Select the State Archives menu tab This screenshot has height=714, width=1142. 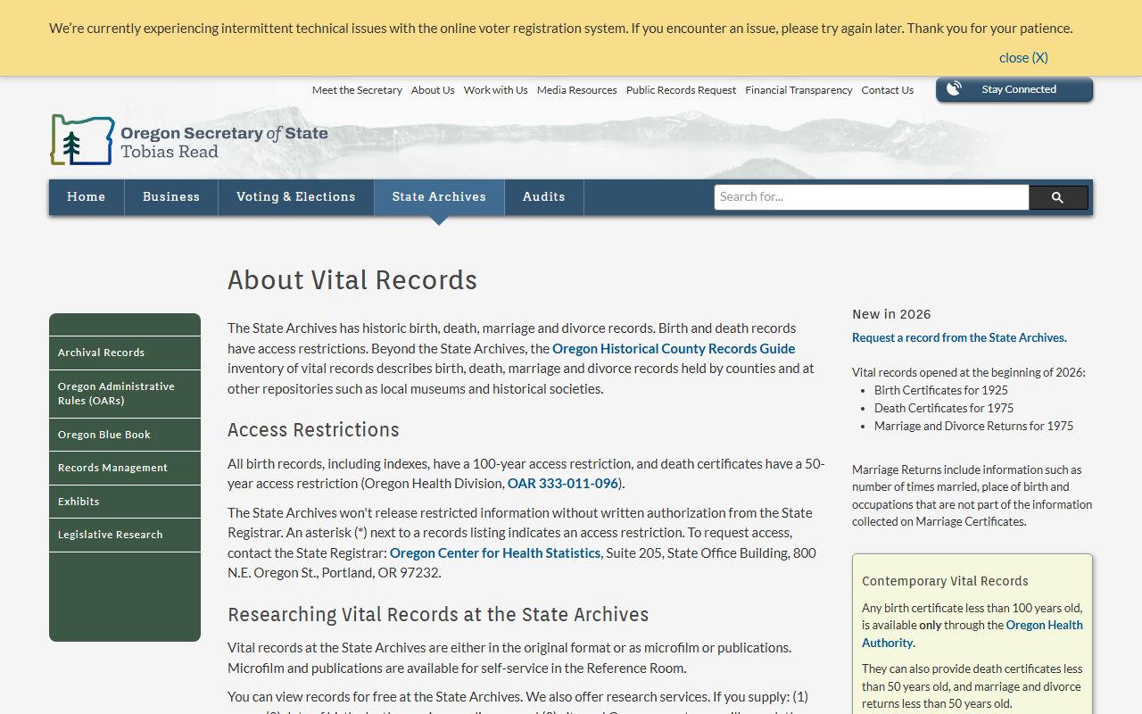point(439,197)
